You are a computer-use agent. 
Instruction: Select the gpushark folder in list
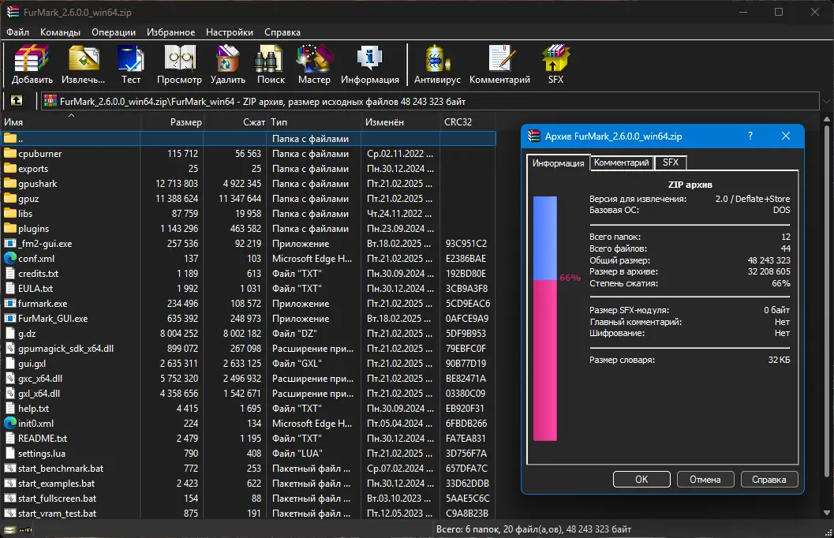pos(38,184)
